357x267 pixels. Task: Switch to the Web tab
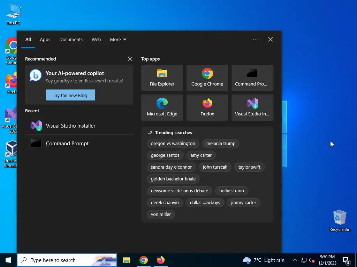pos(96,40)
